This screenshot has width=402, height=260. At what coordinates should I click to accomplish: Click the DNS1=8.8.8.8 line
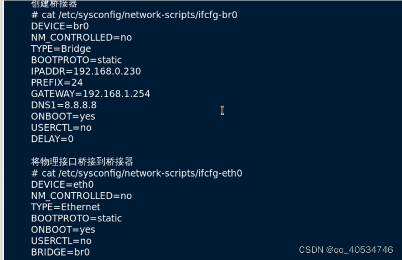(64, 105)
